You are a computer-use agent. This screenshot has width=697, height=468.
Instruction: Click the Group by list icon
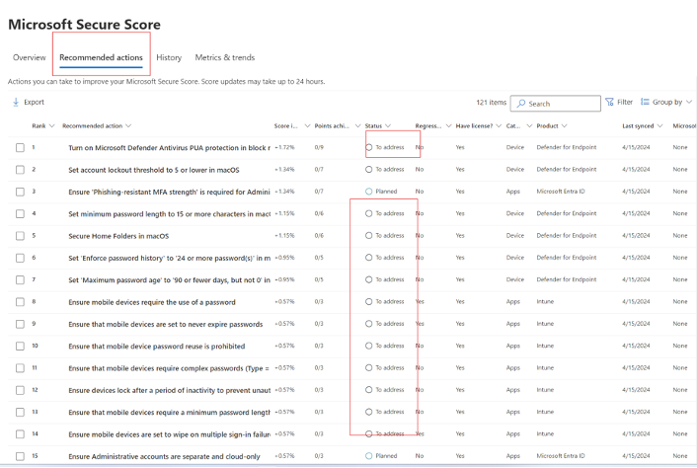(x=646, y=102)
